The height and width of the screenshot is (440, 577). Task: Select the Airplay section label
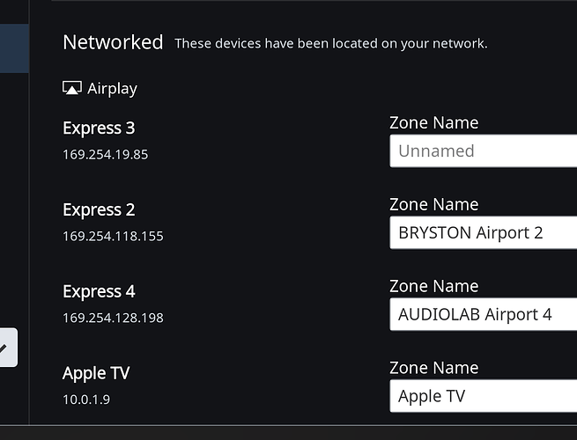[112, 89]
